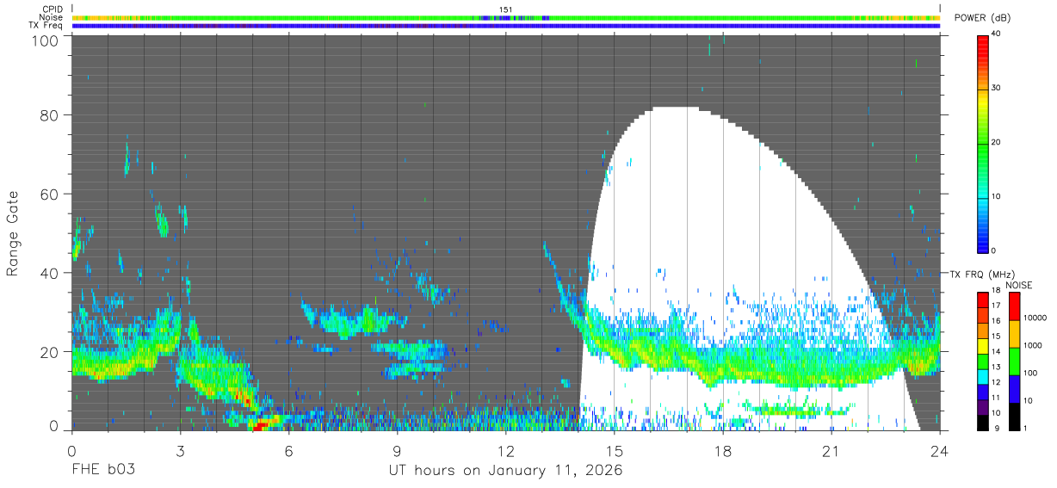Click the noise strip above the plot
The image size is (1057, 488).
505,17
